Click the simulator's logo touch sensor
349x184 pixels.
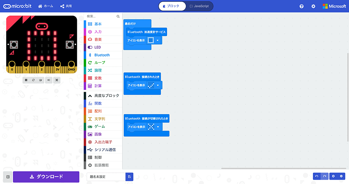[41, 26]
